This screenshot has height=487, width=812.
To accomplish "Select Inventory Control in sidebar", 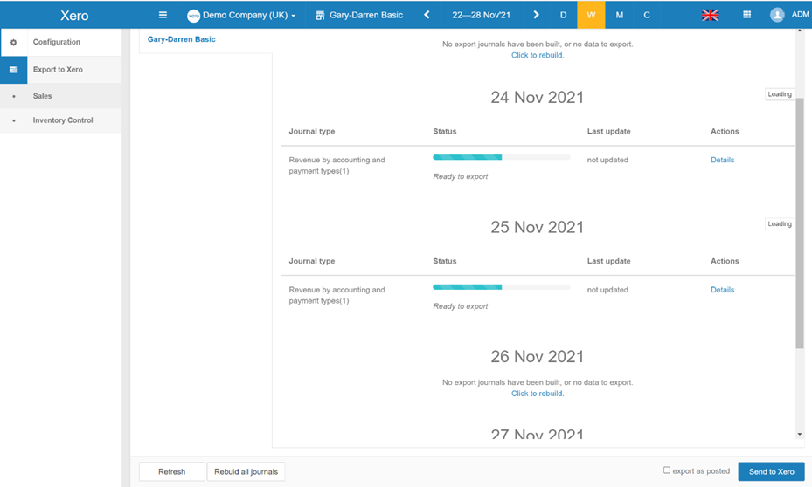I will click(x=62, y=120).
